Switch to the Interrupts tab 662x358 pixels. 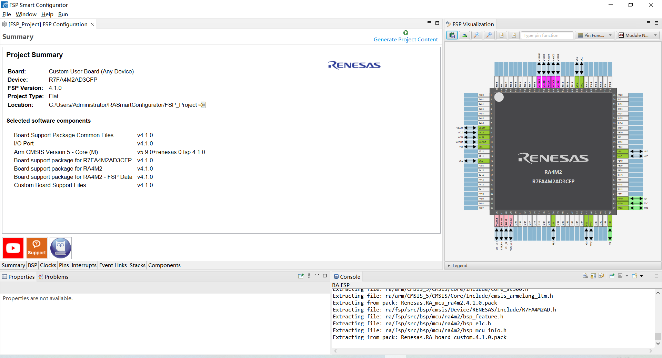84,265
